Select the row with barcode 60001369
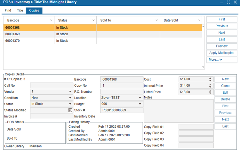240x154 pixels. pyautogui.click(x=102, y=34)
